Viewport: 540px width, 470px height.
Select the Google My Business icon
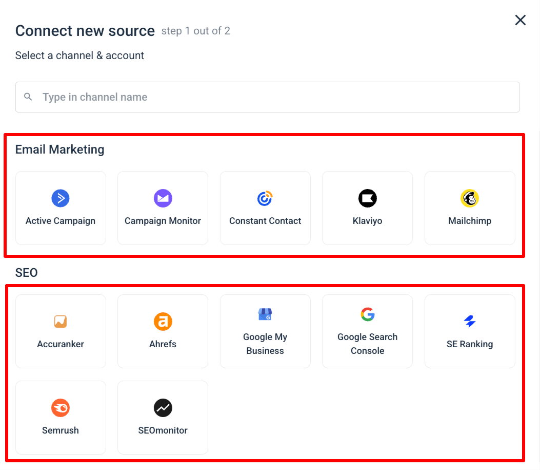click(x=265, y=314)
